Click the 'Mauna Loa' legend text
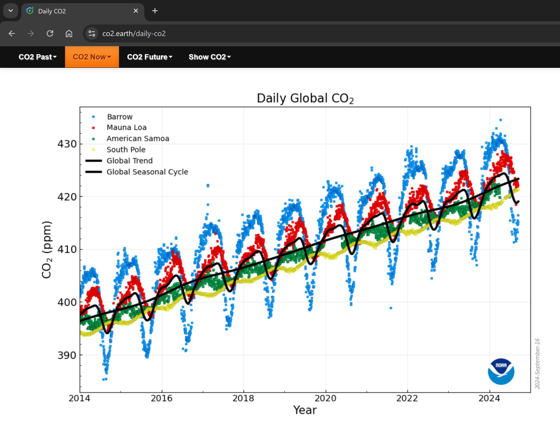The height and width of the screenshot is (422, 560). 126,128
